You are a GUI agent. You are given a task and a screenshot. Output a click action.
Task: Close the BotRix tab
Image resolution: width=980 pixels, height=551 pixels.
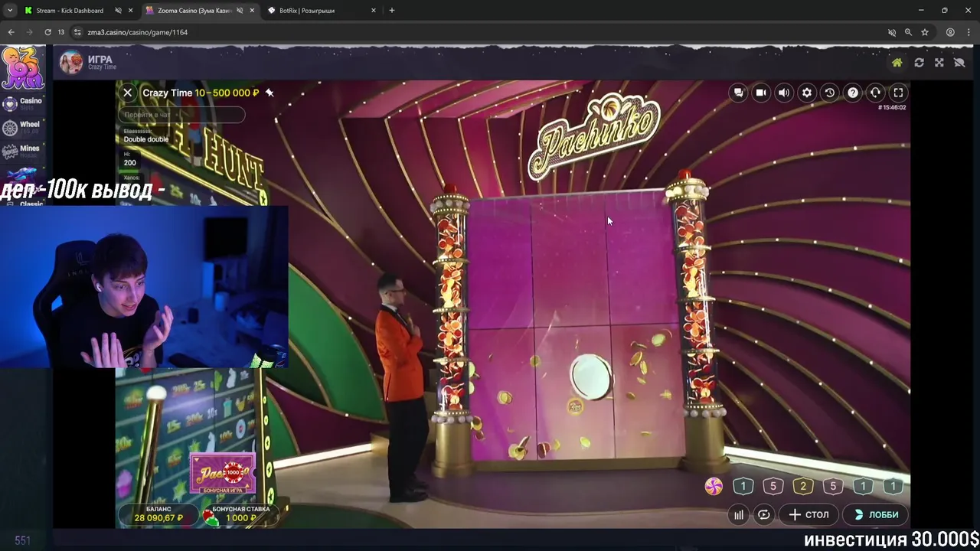click(374, 11)
